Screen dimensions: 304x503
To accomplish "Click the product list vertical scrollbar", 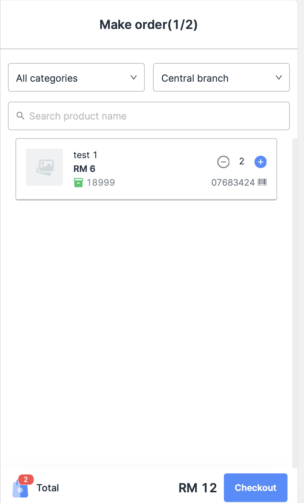I will tap(295, 303).
